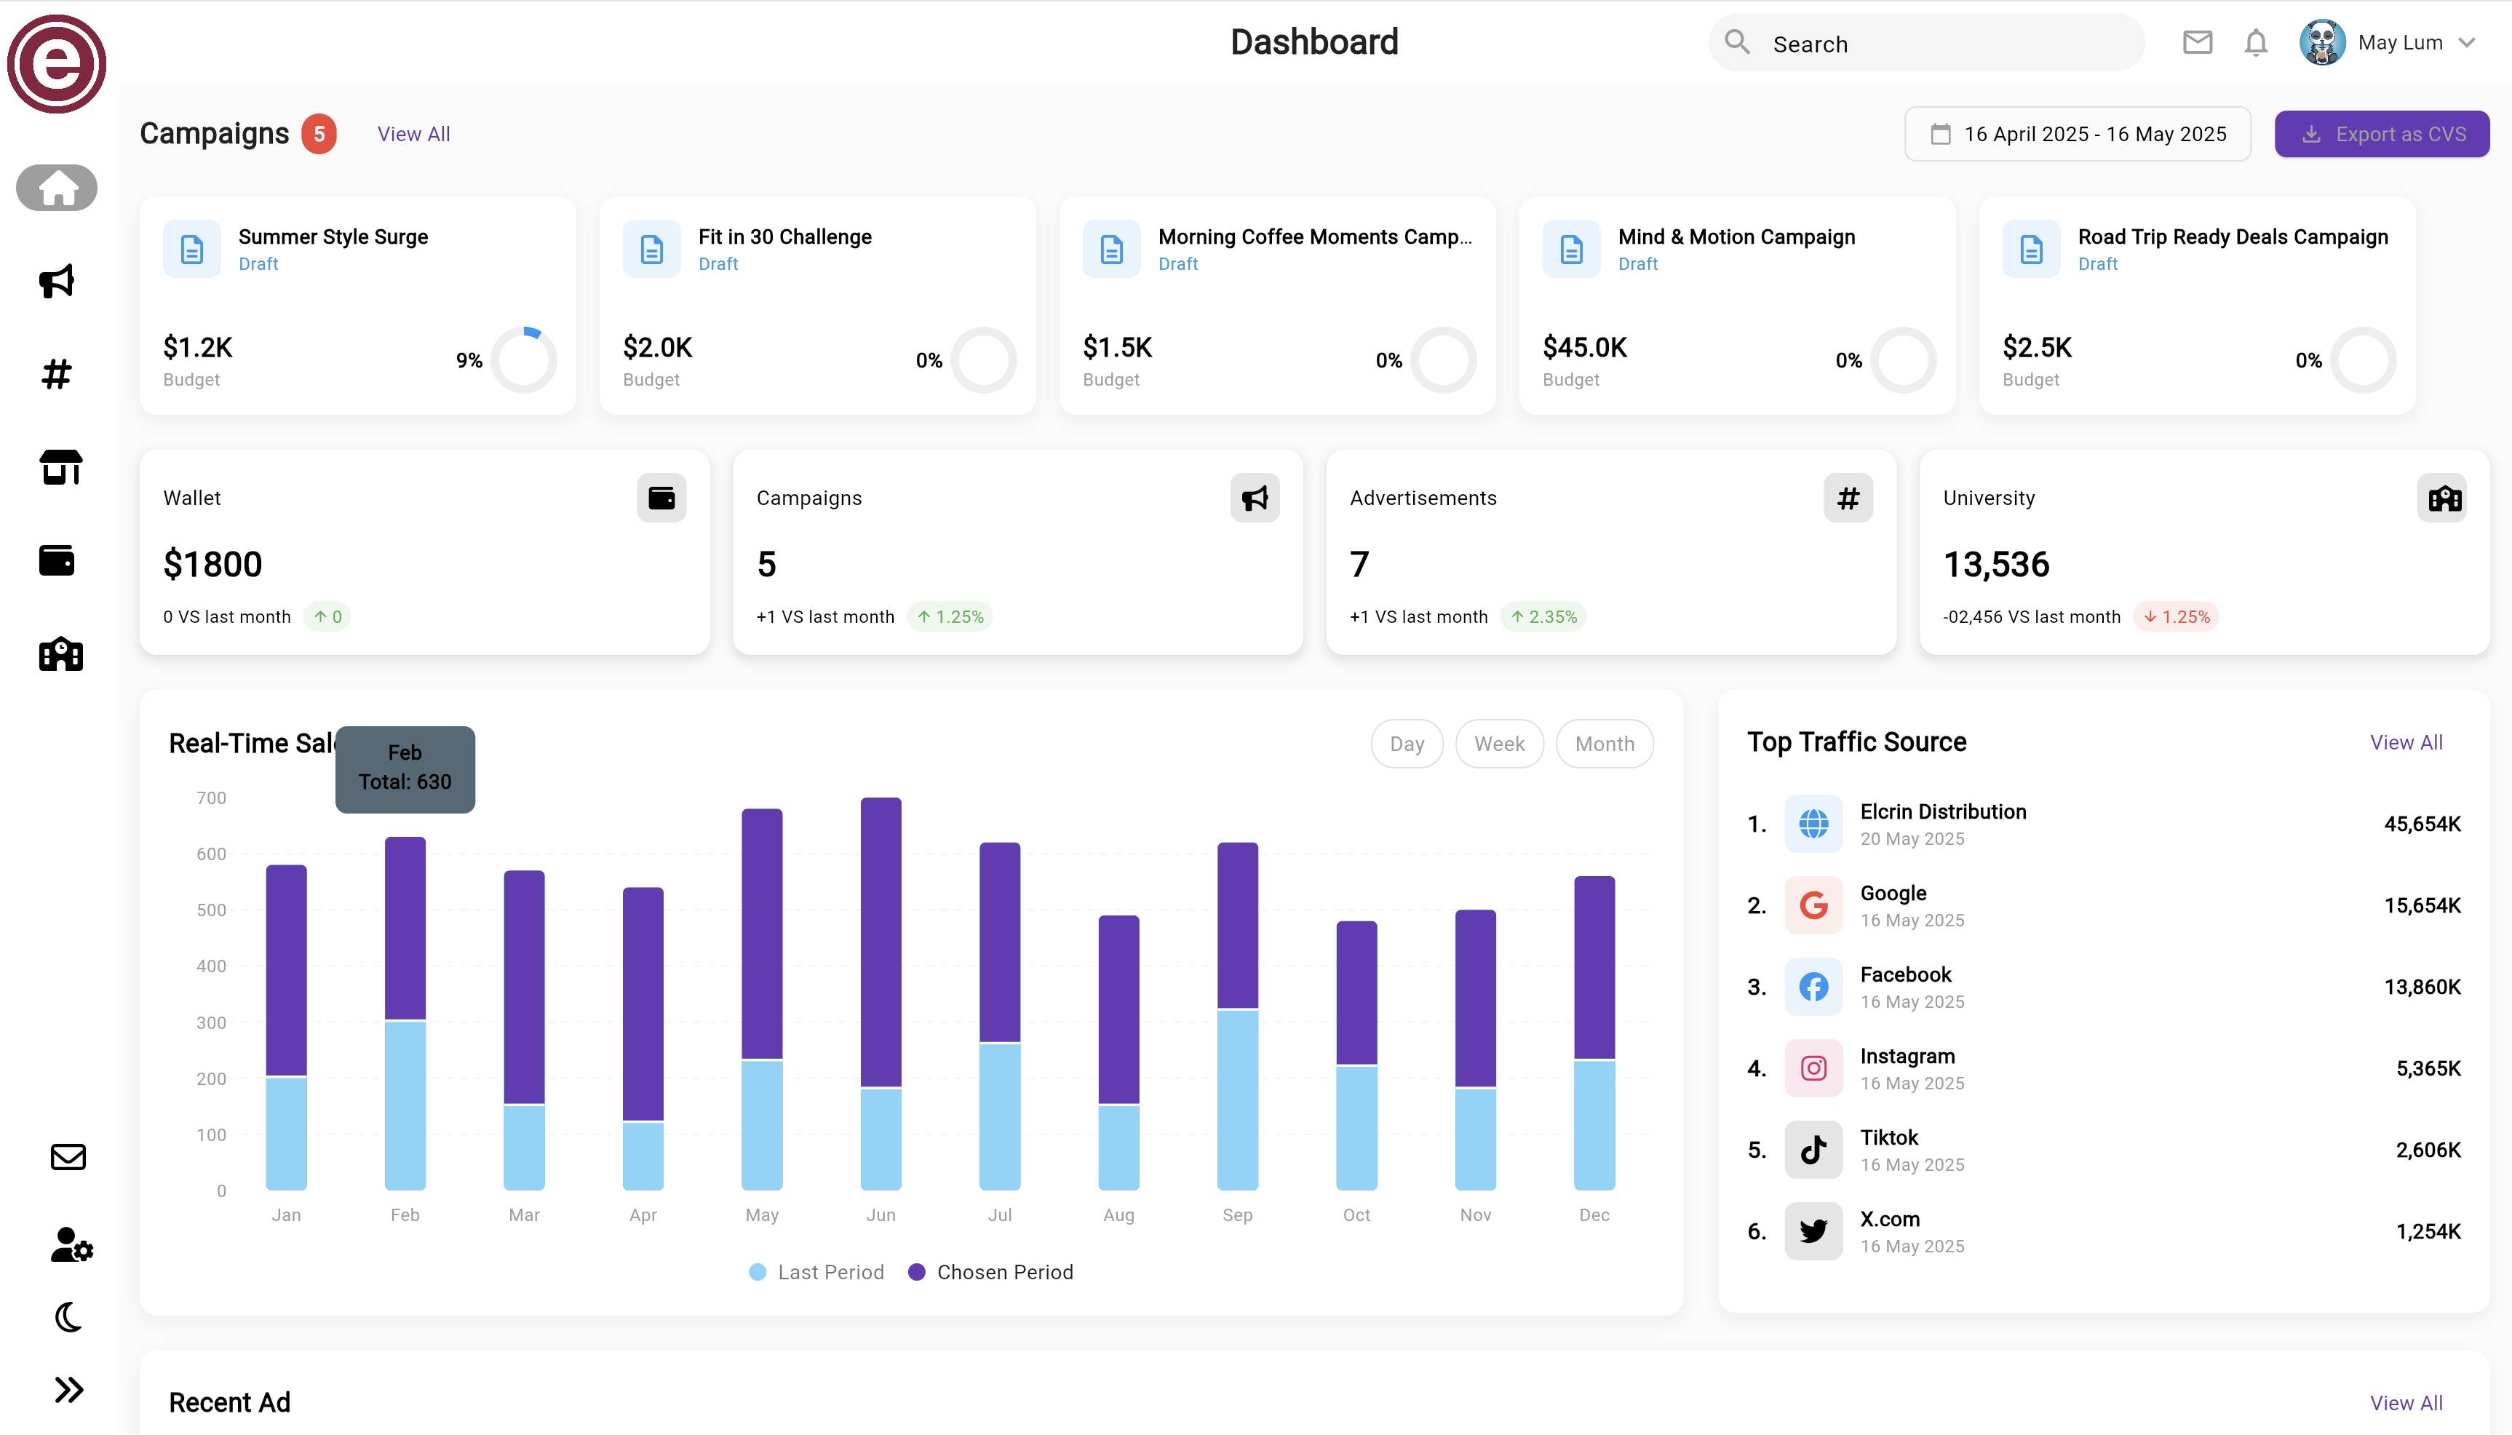Click the 9% budget progress ring on Summer Style Surge

pyautogui.click(x=522, y=359)
